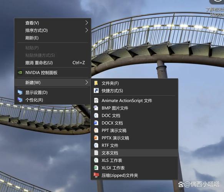This screenshot has height=192, width=224.
Task: Select 撤消 重命名(U) menu entry
Action: click(53, 63)
